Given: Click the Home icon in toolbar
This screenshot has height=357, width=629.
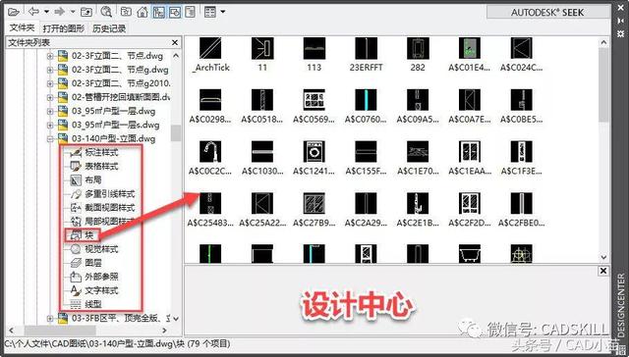Looking at the screenshot, I should coord(143,12).
